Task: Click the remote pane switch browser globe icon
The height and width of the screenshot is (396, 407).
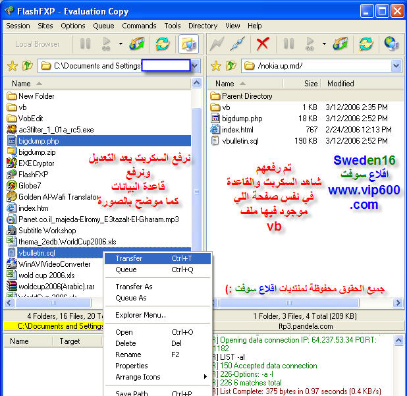Action: pos(391,44)
